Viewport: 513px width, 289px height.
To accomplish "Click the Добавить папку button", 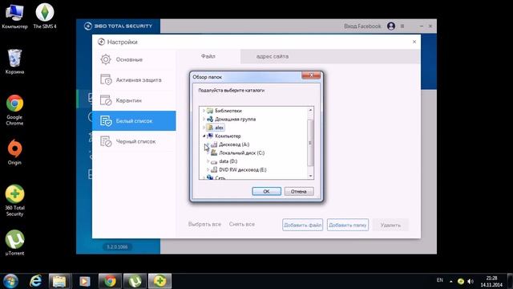I will [347, 225].
